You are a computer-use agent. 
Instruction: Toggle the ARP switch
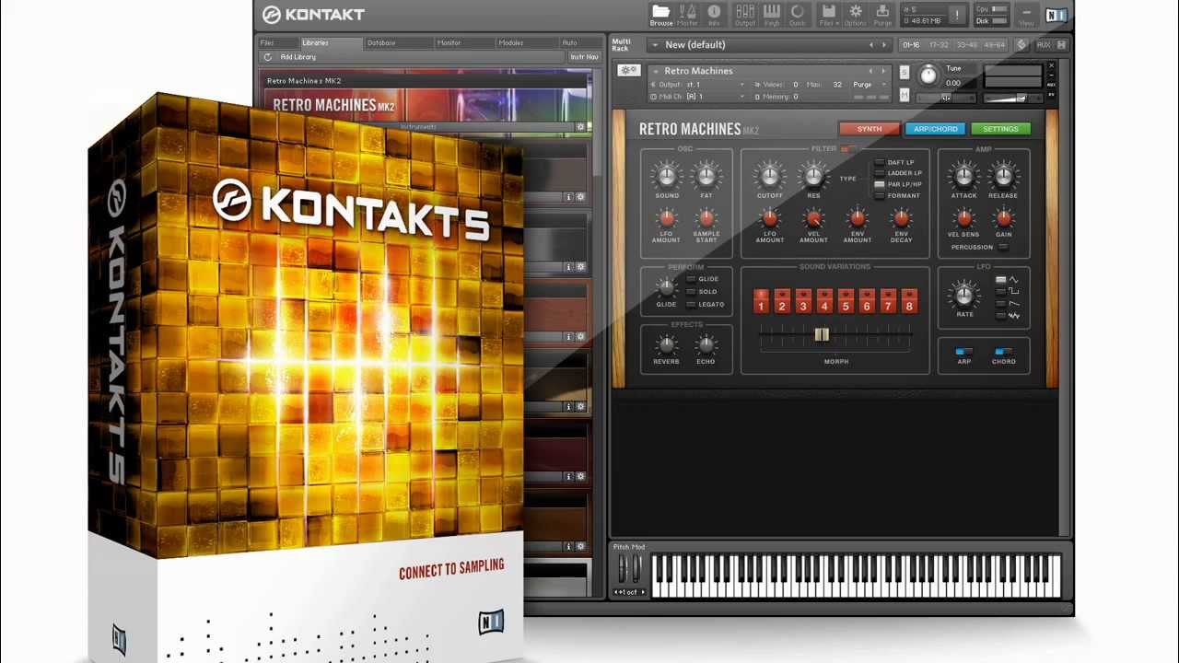click(963, 351)
